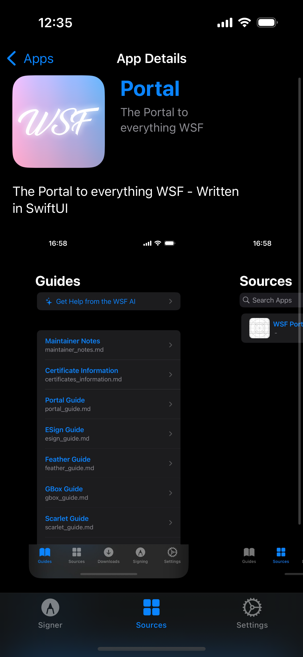Tap the sparkle icon beside WSF AI
Screen dimensions: 303x657
pos(49,301)
